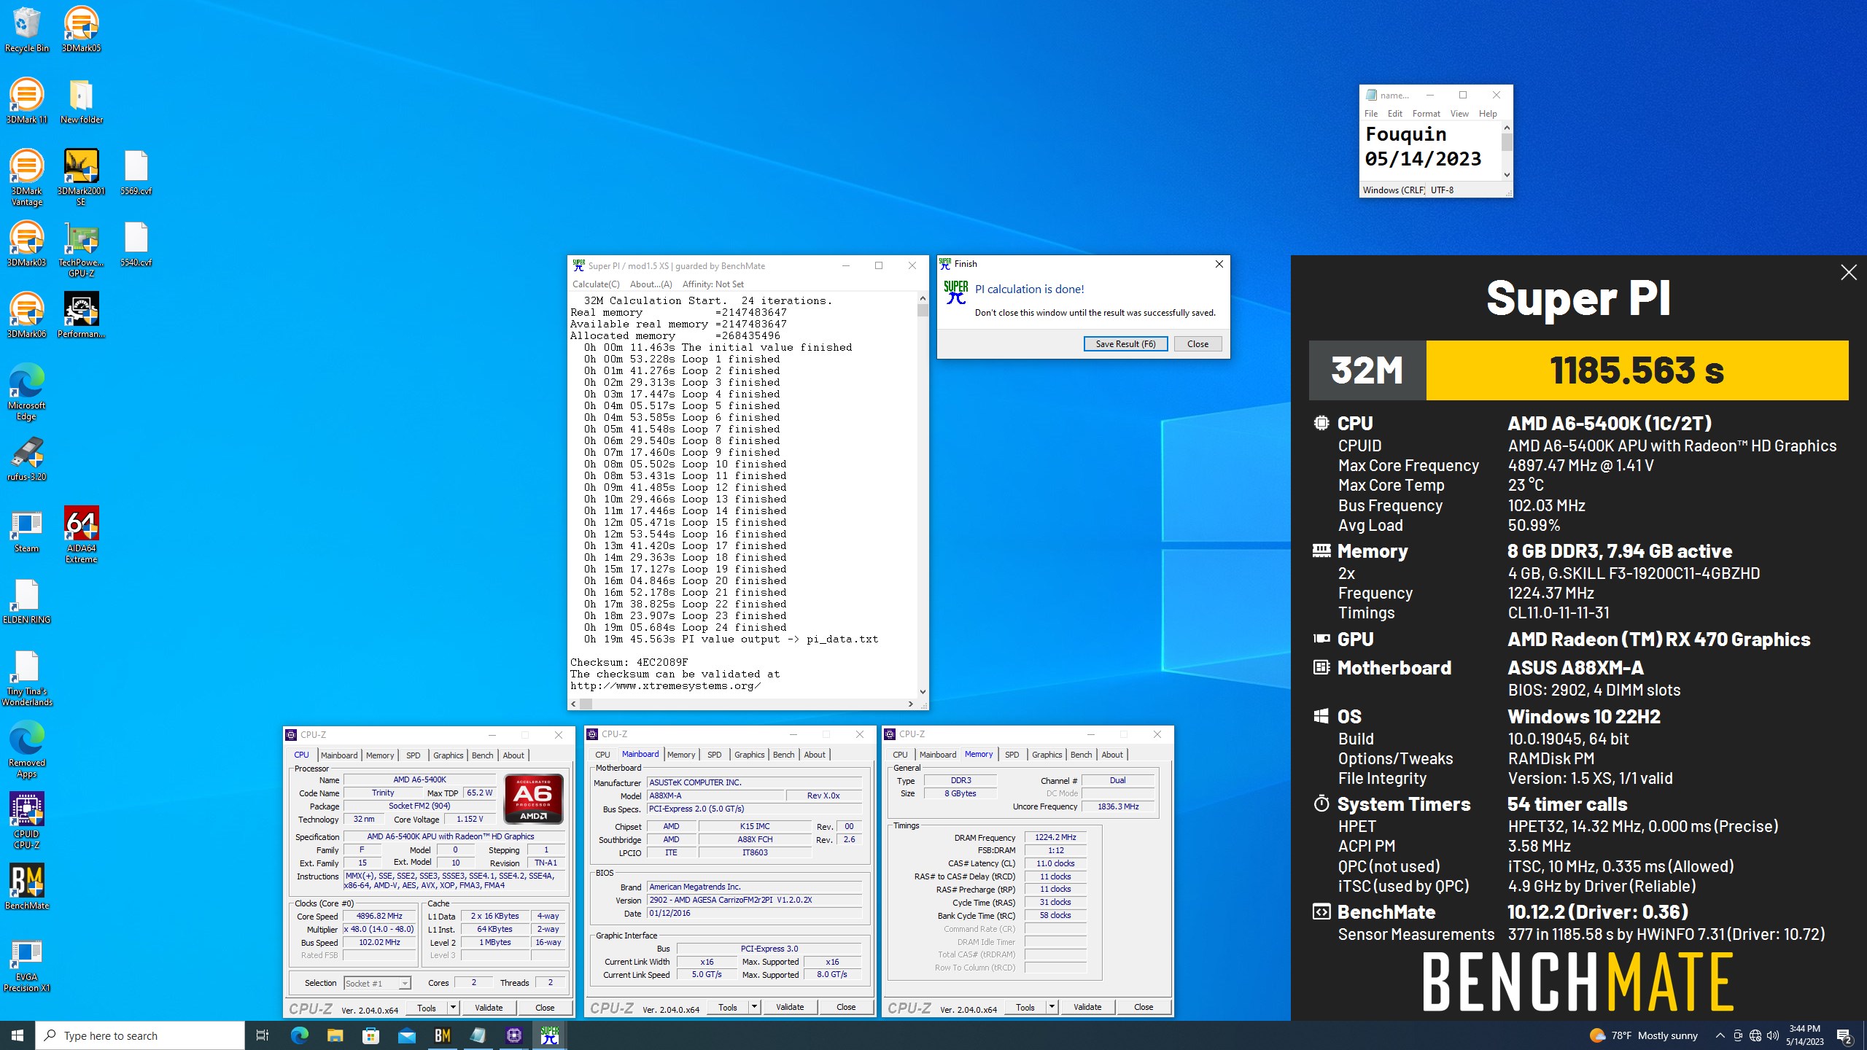Select Tiny Tina's Wonderlands shortcut
1867x1050 pixels.
pos(27,678)
